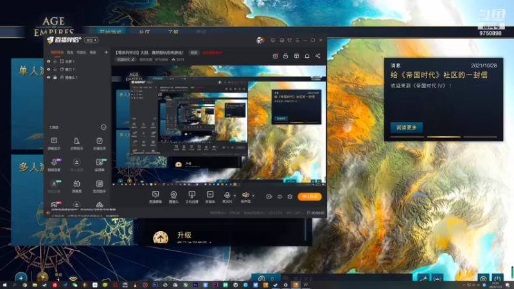
Task: Toggle preview visibility eye near the stop button
Action: (x=279, y=197)
